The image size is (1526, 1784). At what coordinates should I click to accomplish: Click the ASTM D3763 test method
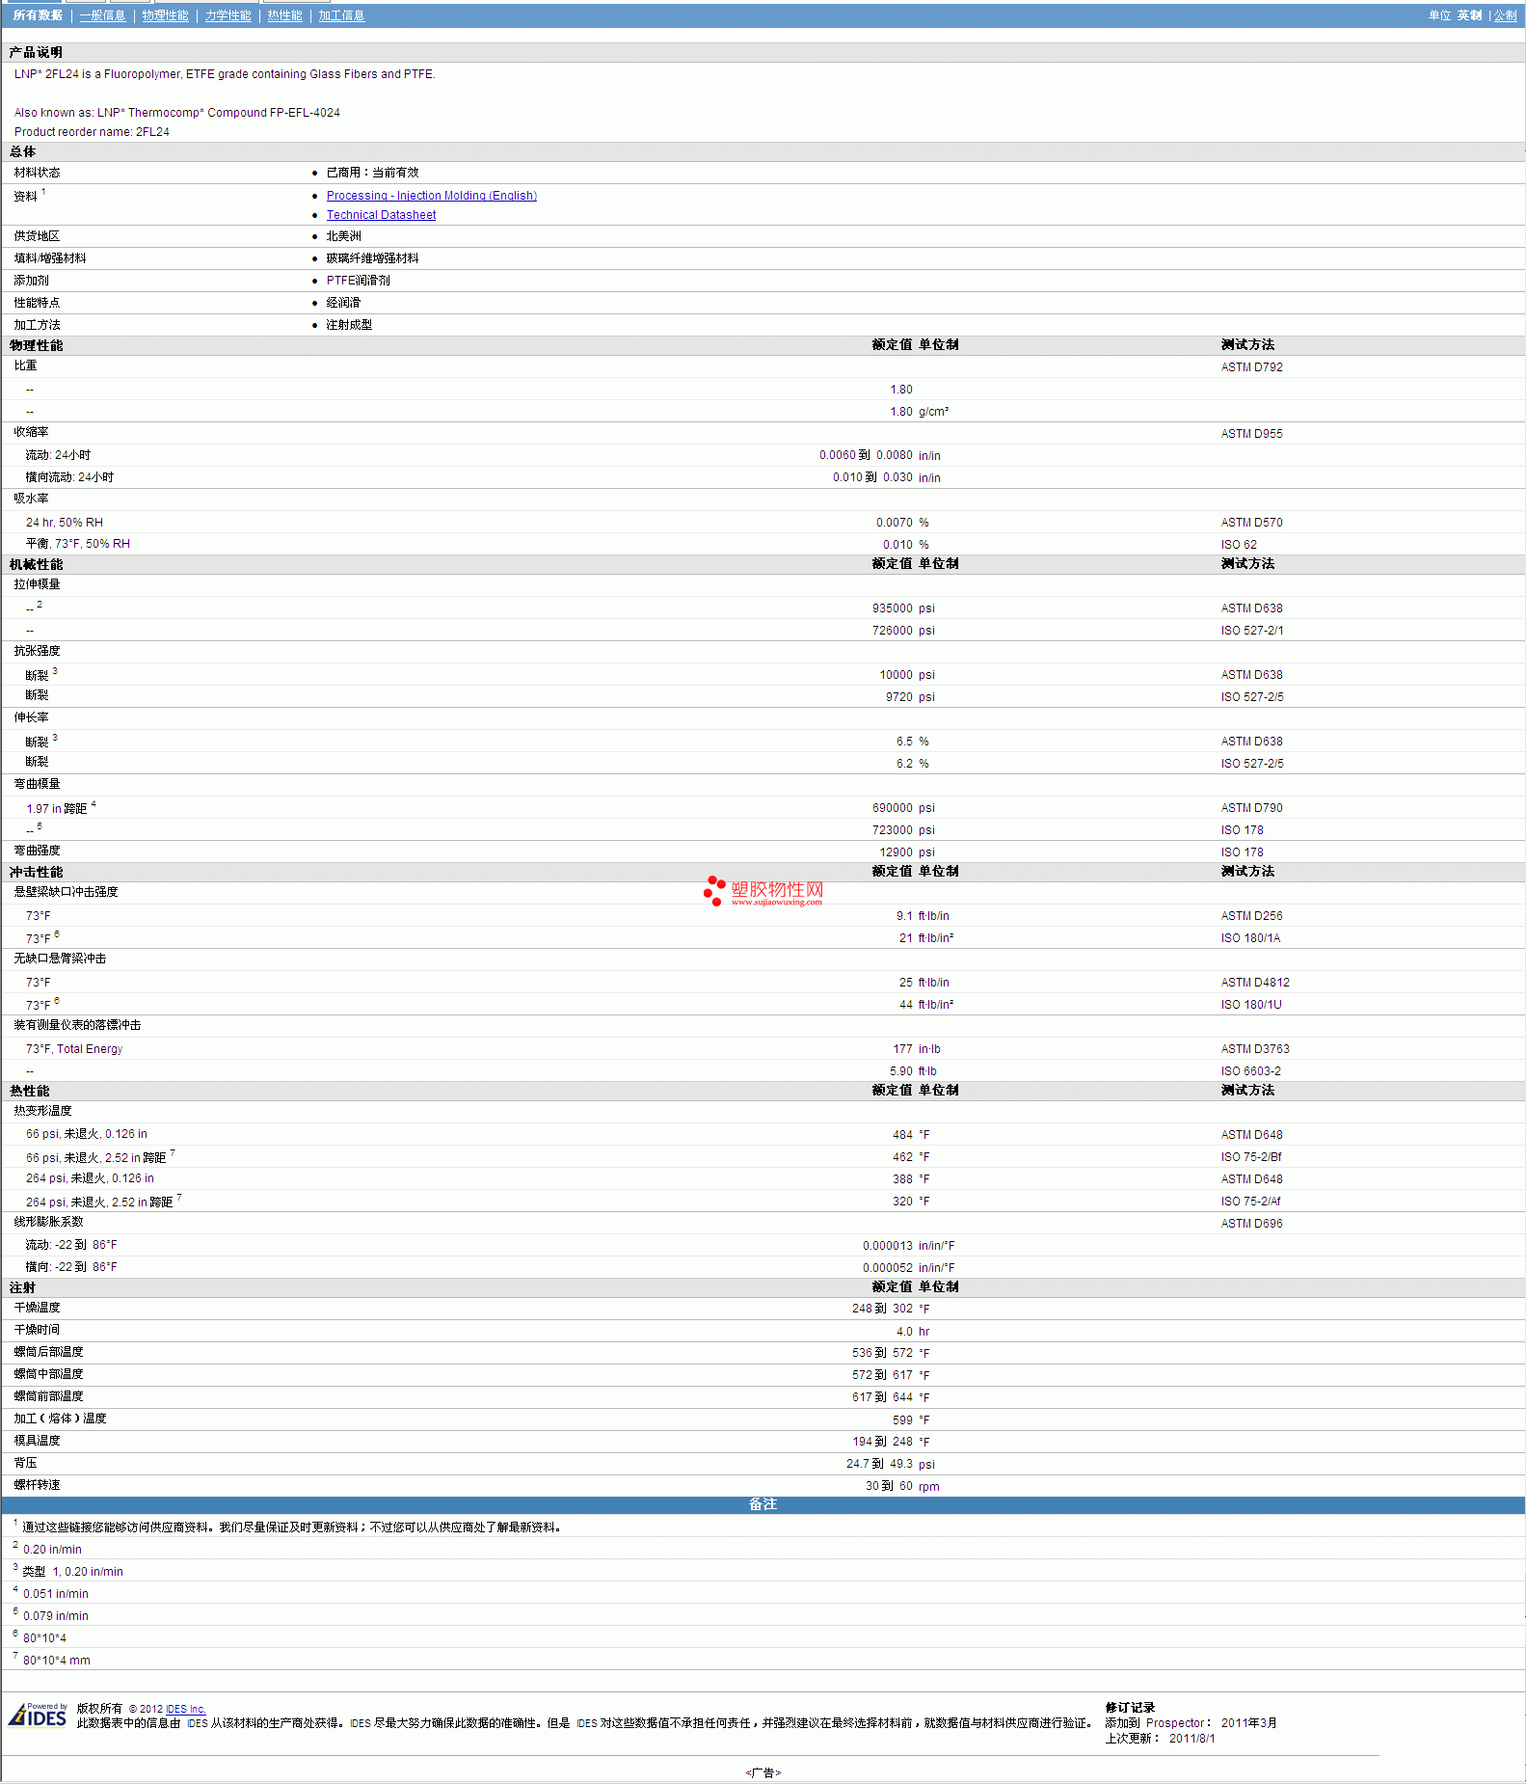click(1255, 1049)
